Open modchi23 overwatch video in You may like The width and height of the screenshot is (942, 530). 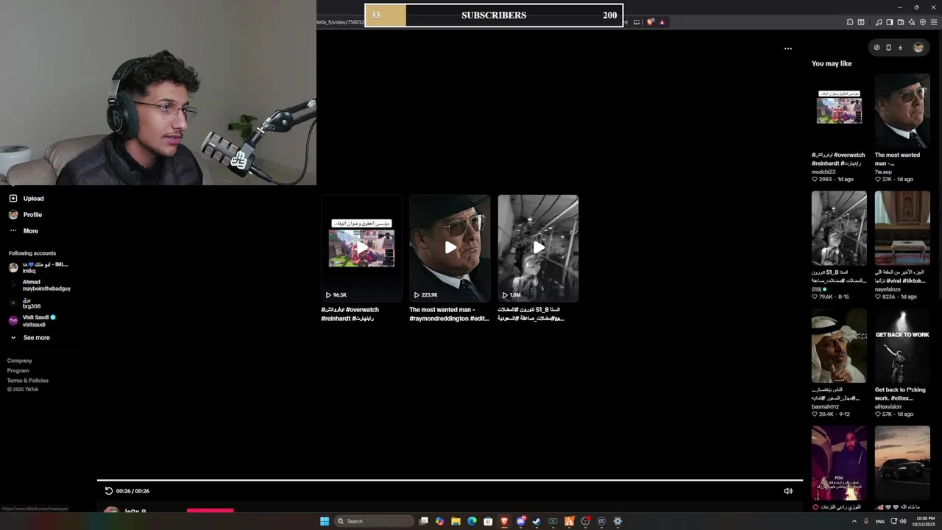click(x=839, y=110)
